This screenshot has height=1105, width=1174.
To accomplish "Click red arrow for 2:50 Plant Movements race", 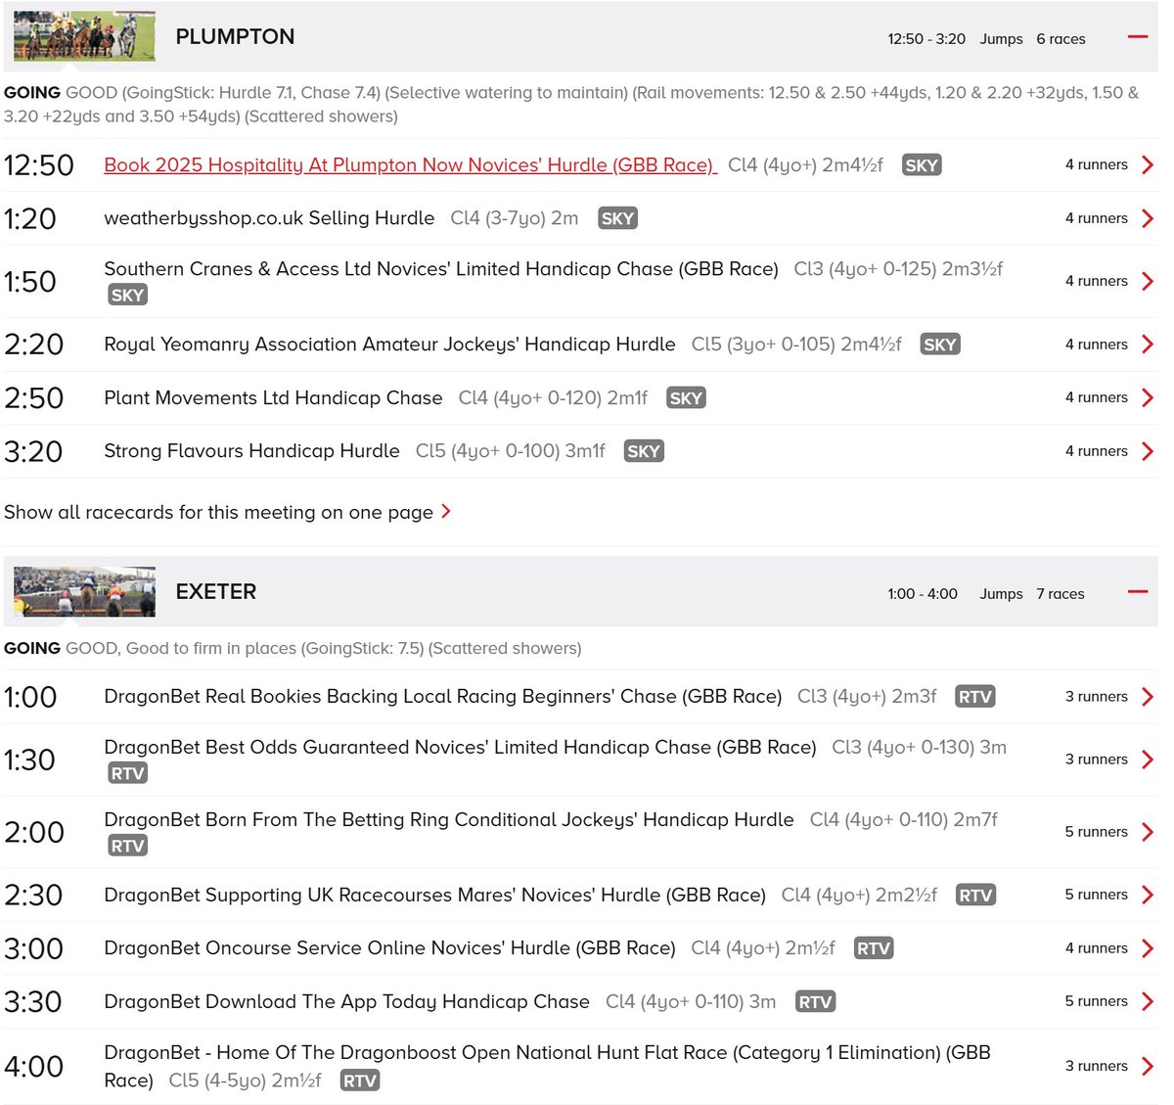I will click(x=1148, y=397).
